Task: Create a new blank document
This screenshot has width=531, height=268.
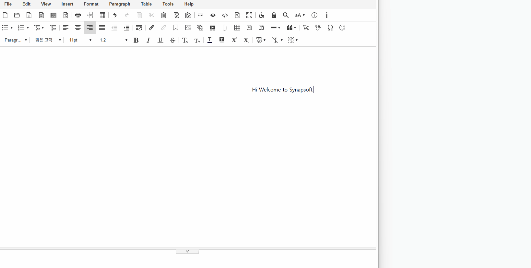Action: 5,15
